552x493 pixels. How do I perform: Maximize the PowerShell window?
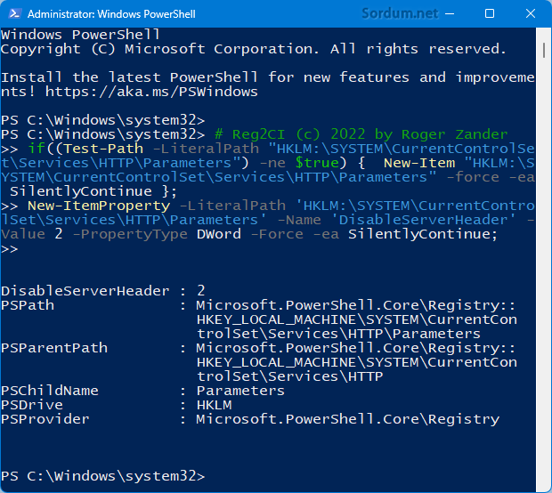coord(490,15)
